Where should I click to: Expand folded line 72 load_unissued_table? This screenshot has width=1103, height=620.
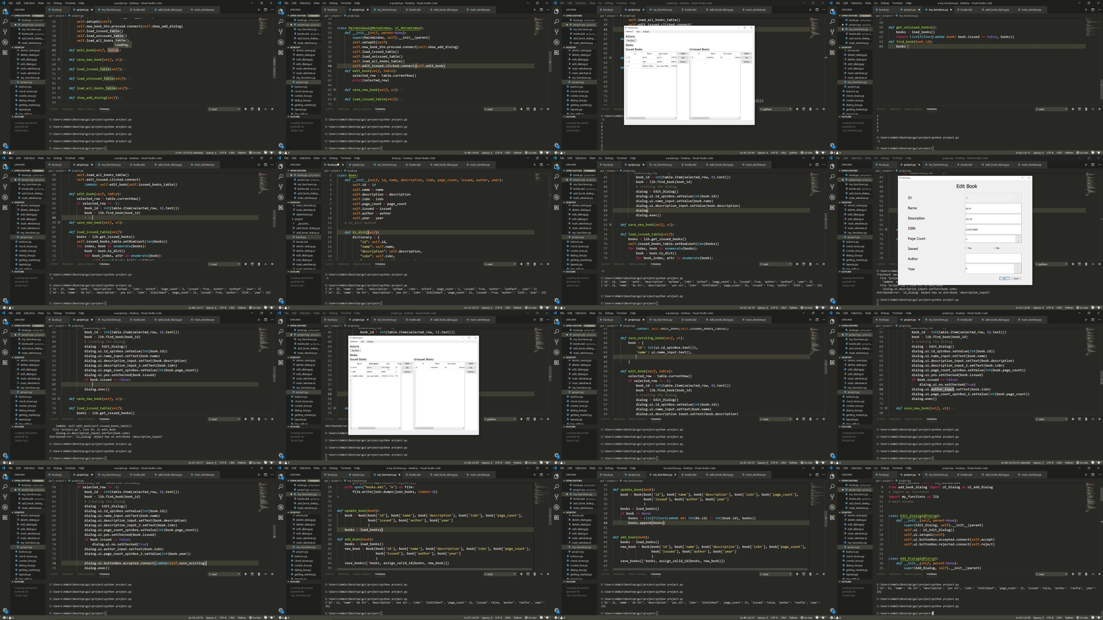coord(59,79)
